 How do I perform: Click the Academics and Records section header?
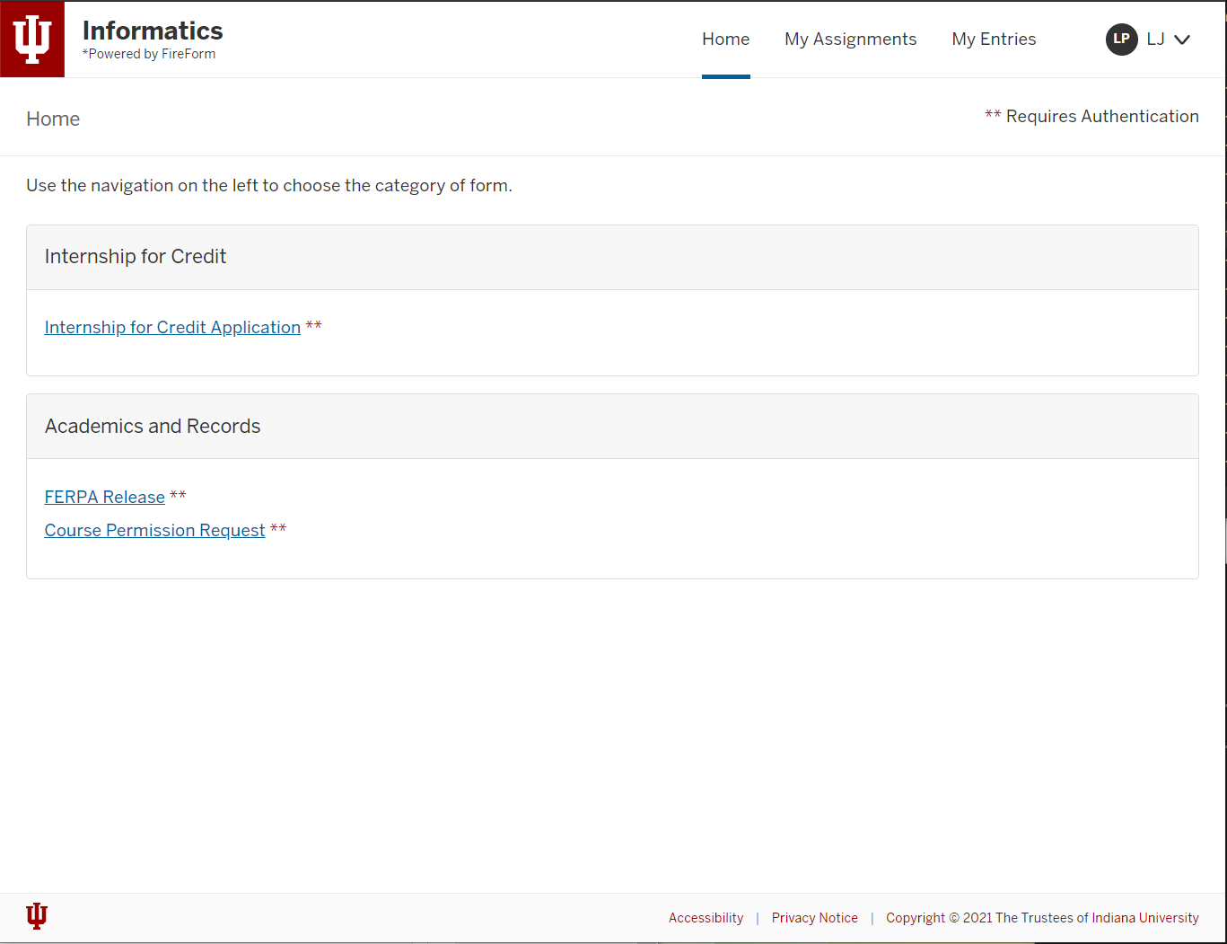point(153,427)
